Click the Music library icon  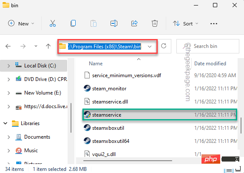[19, 151]
